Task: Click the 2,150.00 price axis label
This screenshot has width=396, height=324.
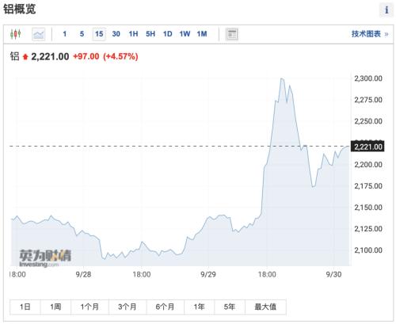Action: 368,208
